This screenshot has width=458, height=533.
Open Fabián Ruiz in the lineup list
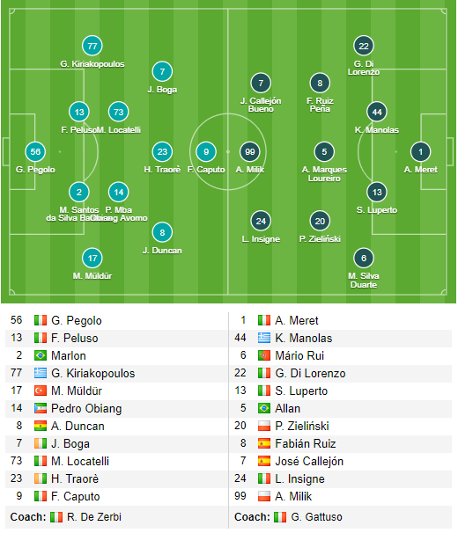click(306, 443)
